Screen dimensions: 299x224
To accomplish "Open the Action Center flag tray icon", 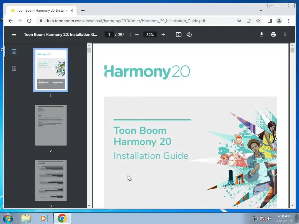I will [x=263, y=218].
